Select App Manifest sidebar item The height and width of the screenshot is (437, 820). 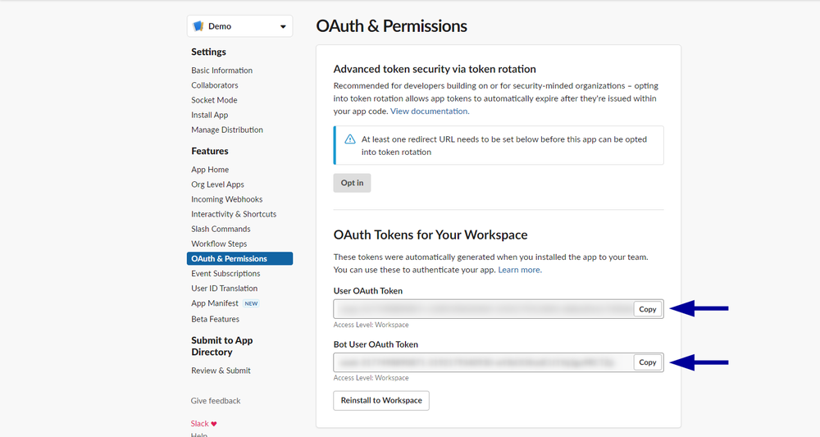coord(215,303)
